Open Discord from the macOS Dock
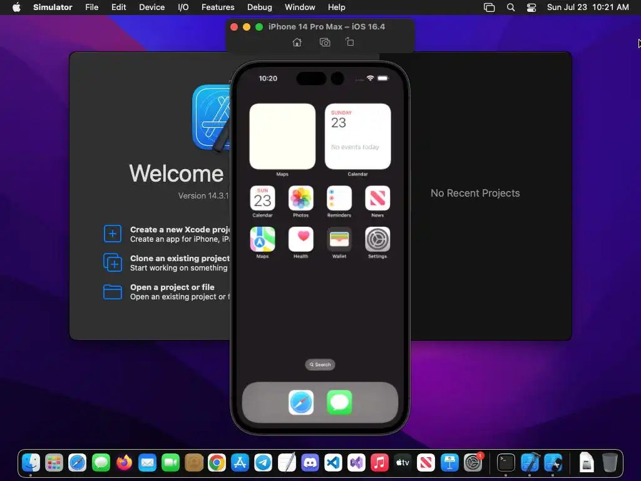 [310, 463]
